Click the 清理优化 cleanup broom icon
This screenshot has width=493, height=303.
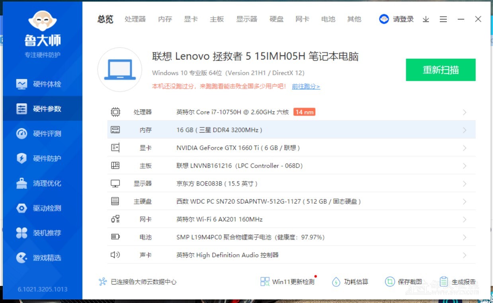pos(22,183)
